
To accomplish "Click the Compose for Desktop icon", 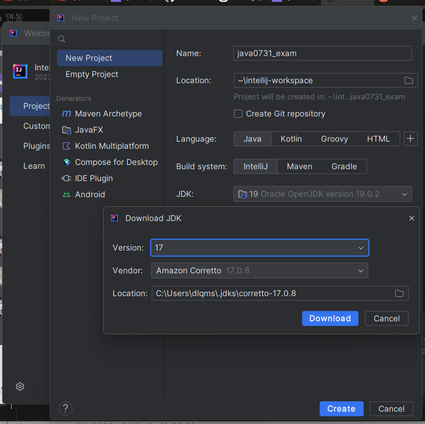I will pos(66,162).
